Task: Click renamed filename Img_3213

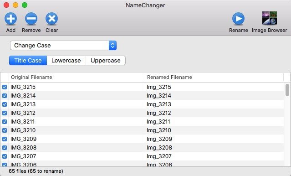Action: pos(158,104)
